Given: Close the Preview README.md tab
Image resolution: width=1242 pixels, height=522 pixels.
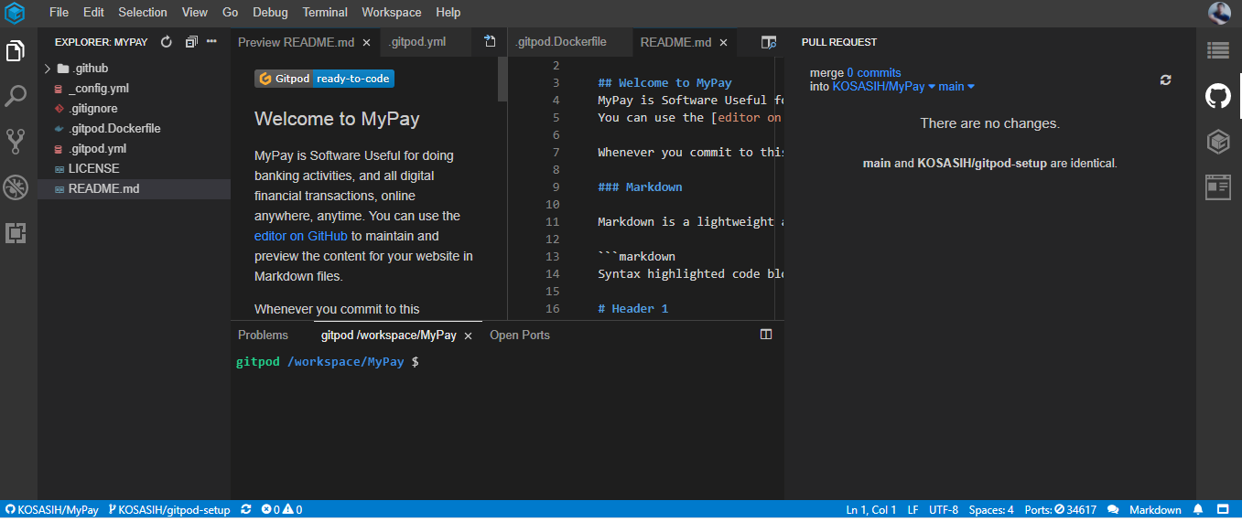Looking at the screenshot, I should coord(366,42).
